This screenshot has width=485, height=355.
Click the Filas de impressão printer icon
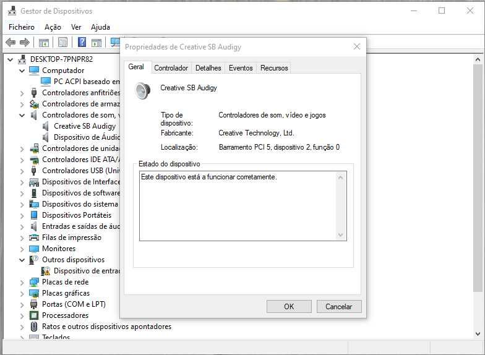pos(34,237)
